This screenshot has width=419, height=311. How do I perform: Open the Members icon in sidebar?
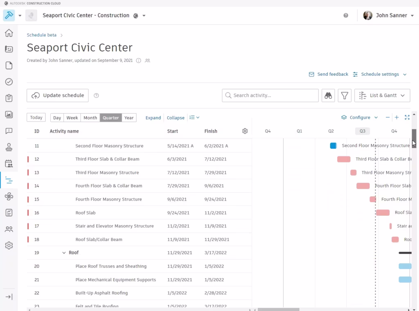9,229
